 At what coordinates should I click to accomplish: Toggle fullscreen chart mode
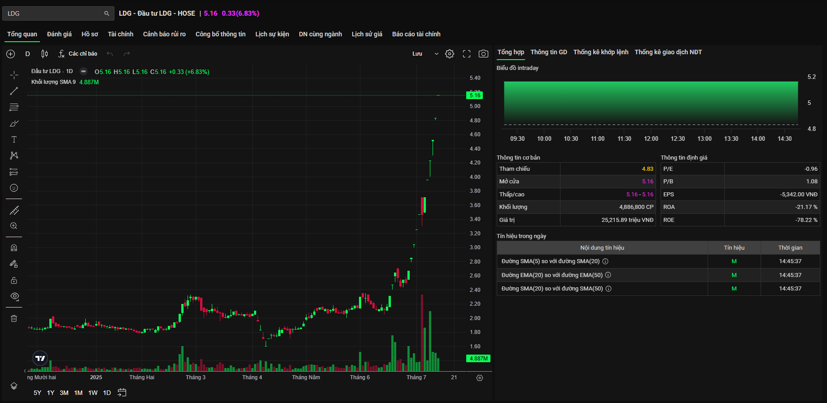[x=467, y=54]
